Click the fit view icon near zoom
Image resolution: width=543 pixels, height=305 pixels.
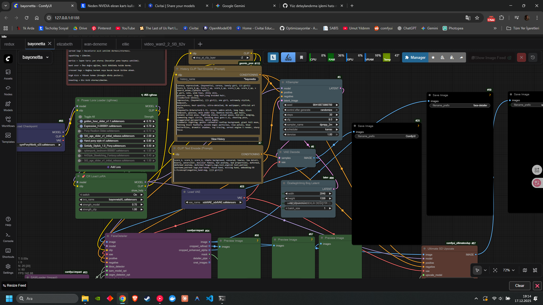(495, 270)
